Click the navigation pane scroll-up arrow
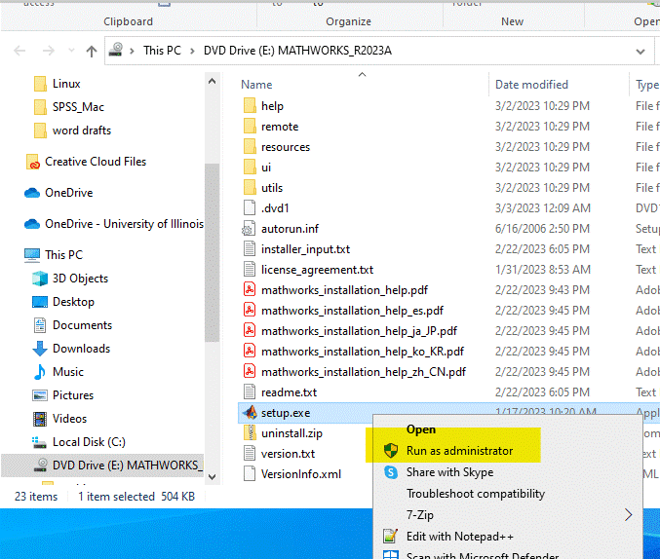 213,81
